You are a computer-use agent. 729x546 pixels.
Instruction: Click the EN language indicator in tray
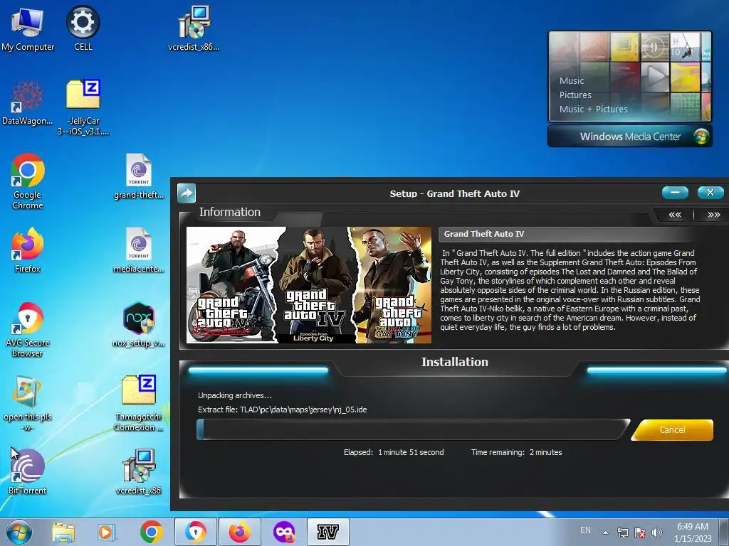click(585, 530)
